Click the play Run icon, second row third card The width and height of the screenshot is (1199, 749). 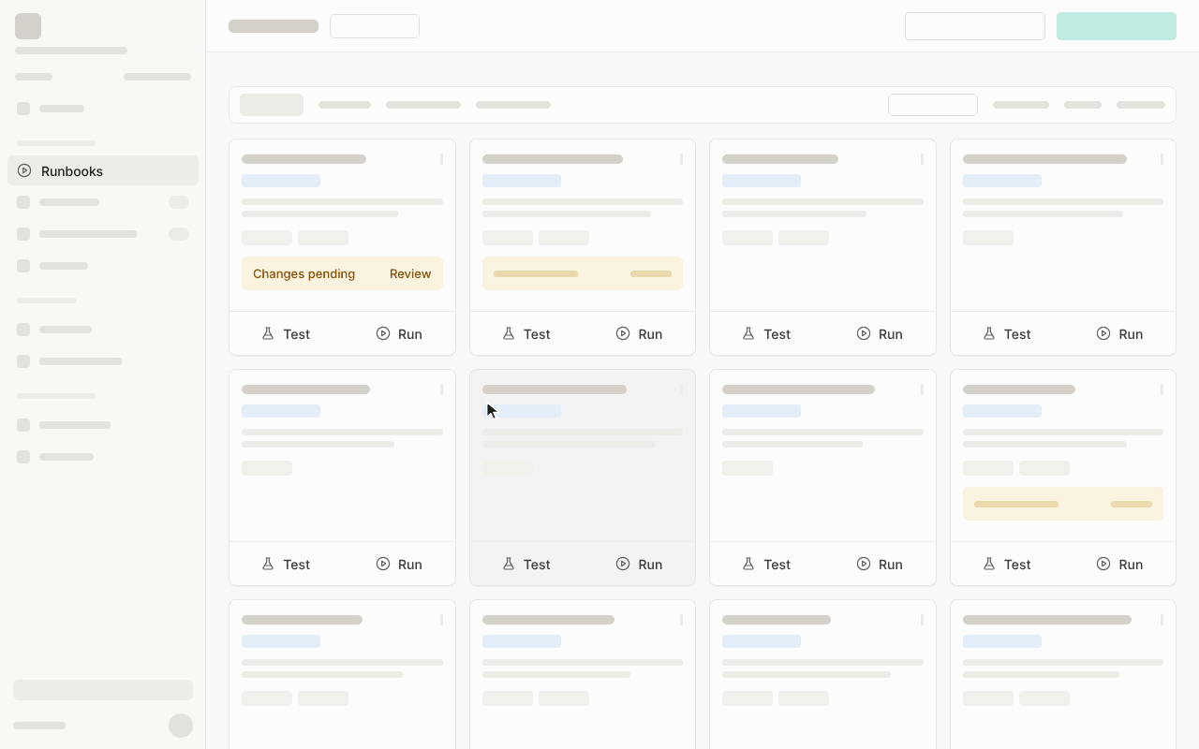(x=864, y=564)
